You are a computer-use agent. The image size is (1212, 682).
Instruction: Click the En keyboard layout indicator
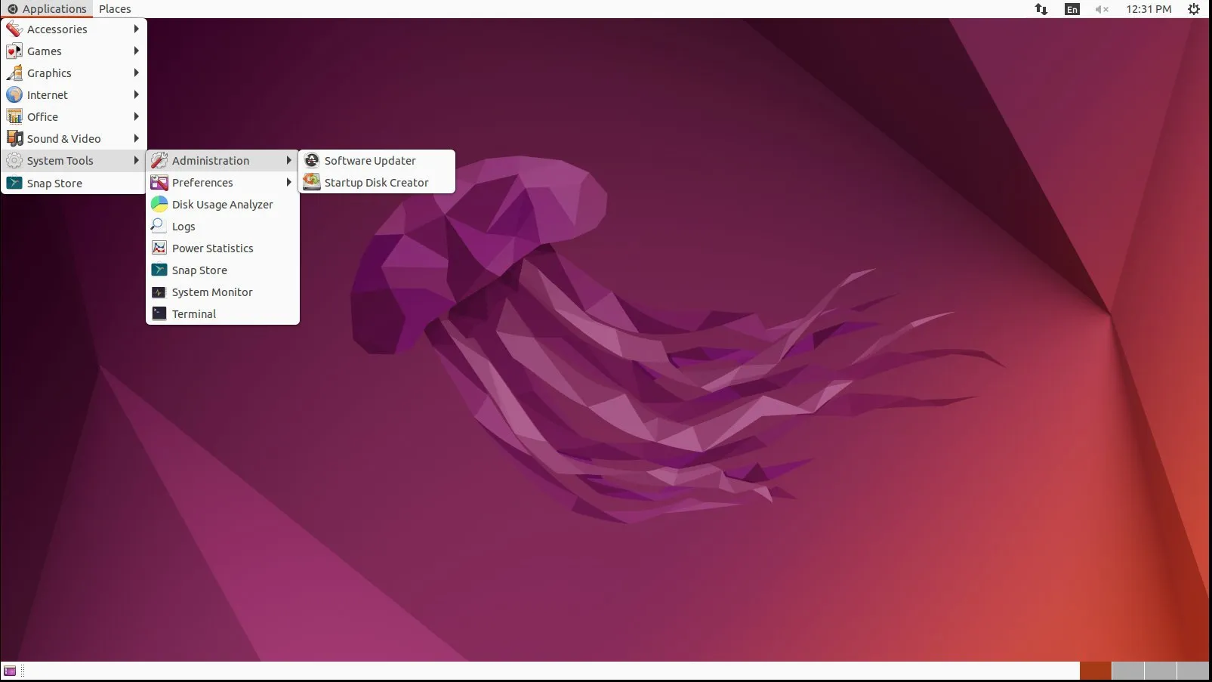(x=1072, y=9)
